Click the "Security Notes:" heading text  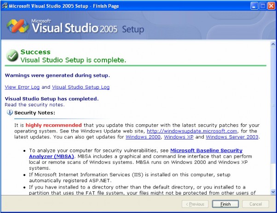tap(35, 113)
